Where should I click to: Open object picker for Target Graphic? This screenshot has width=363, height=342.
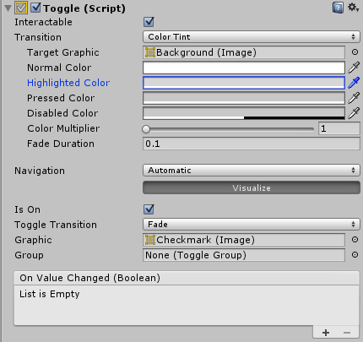coord(355,52)
